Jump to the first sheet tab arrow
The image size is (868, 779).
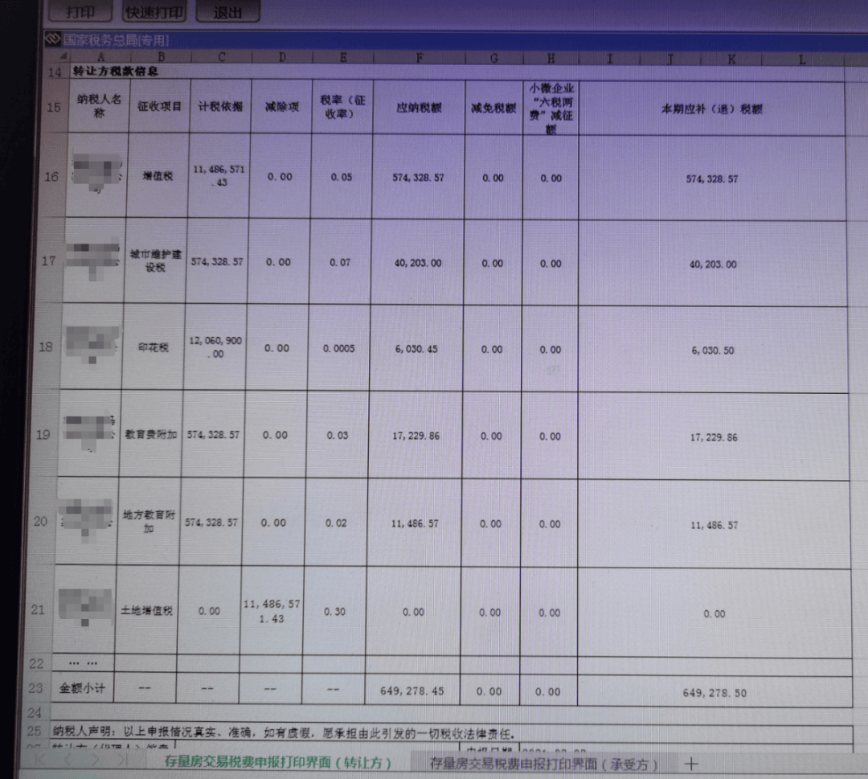[x=40, y=760]
